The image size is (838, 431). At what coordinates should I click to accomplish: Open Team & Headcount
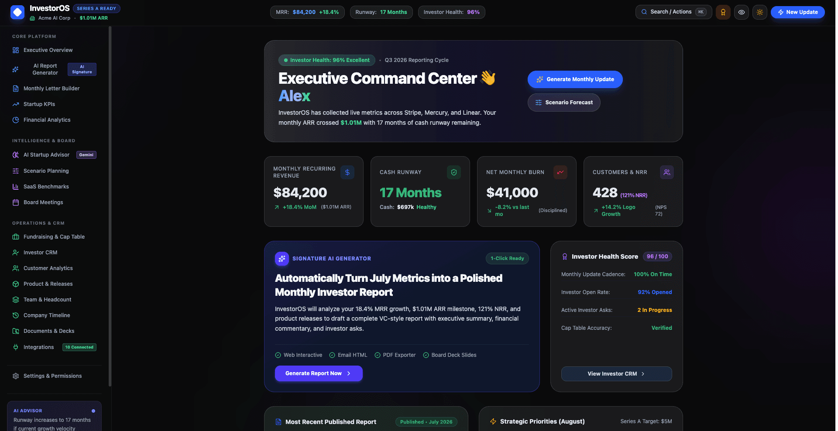point(54,300)
